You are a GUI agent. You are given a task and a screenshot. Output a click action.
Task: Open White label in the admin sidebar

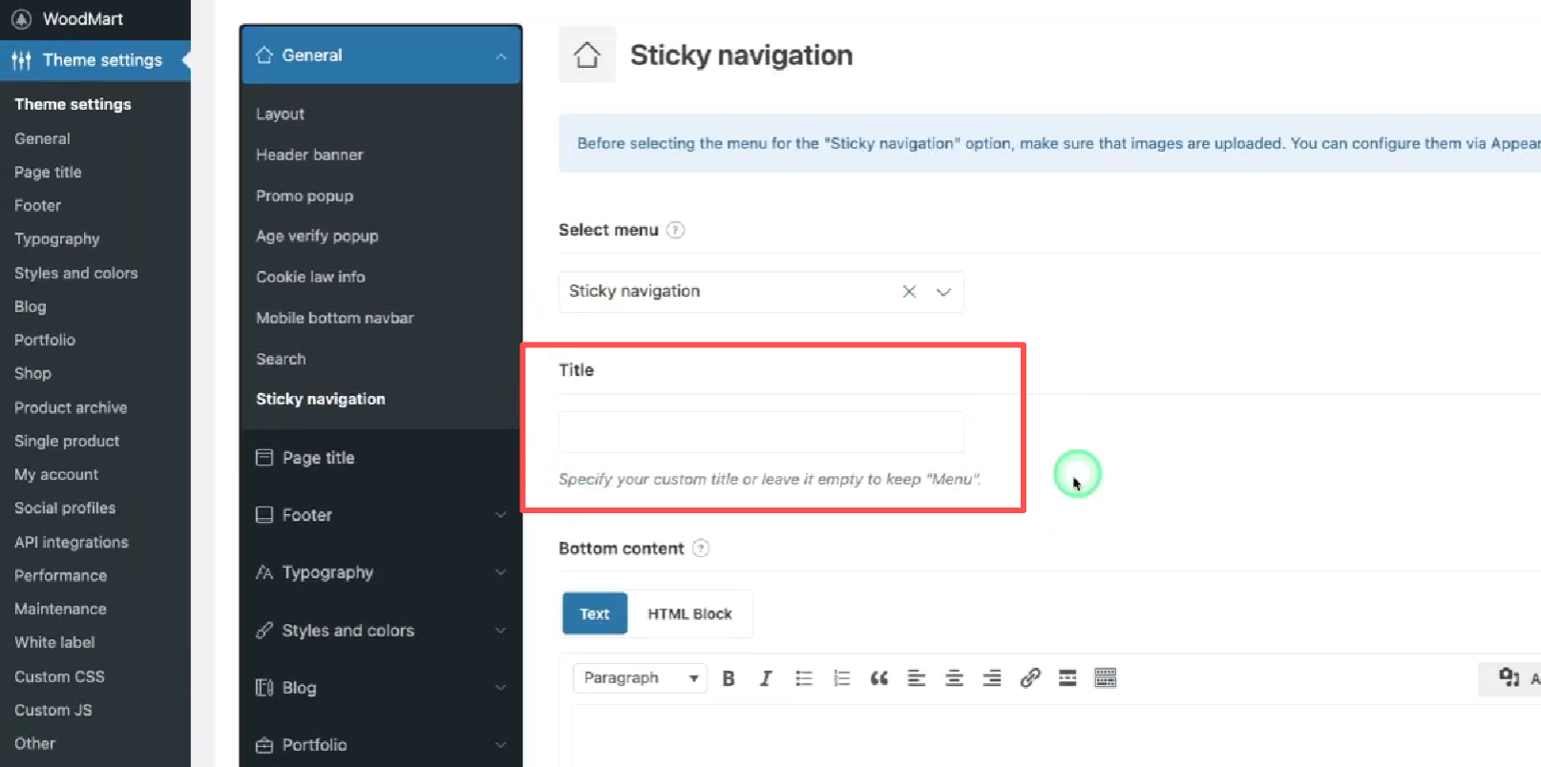(x=54, y=642)
